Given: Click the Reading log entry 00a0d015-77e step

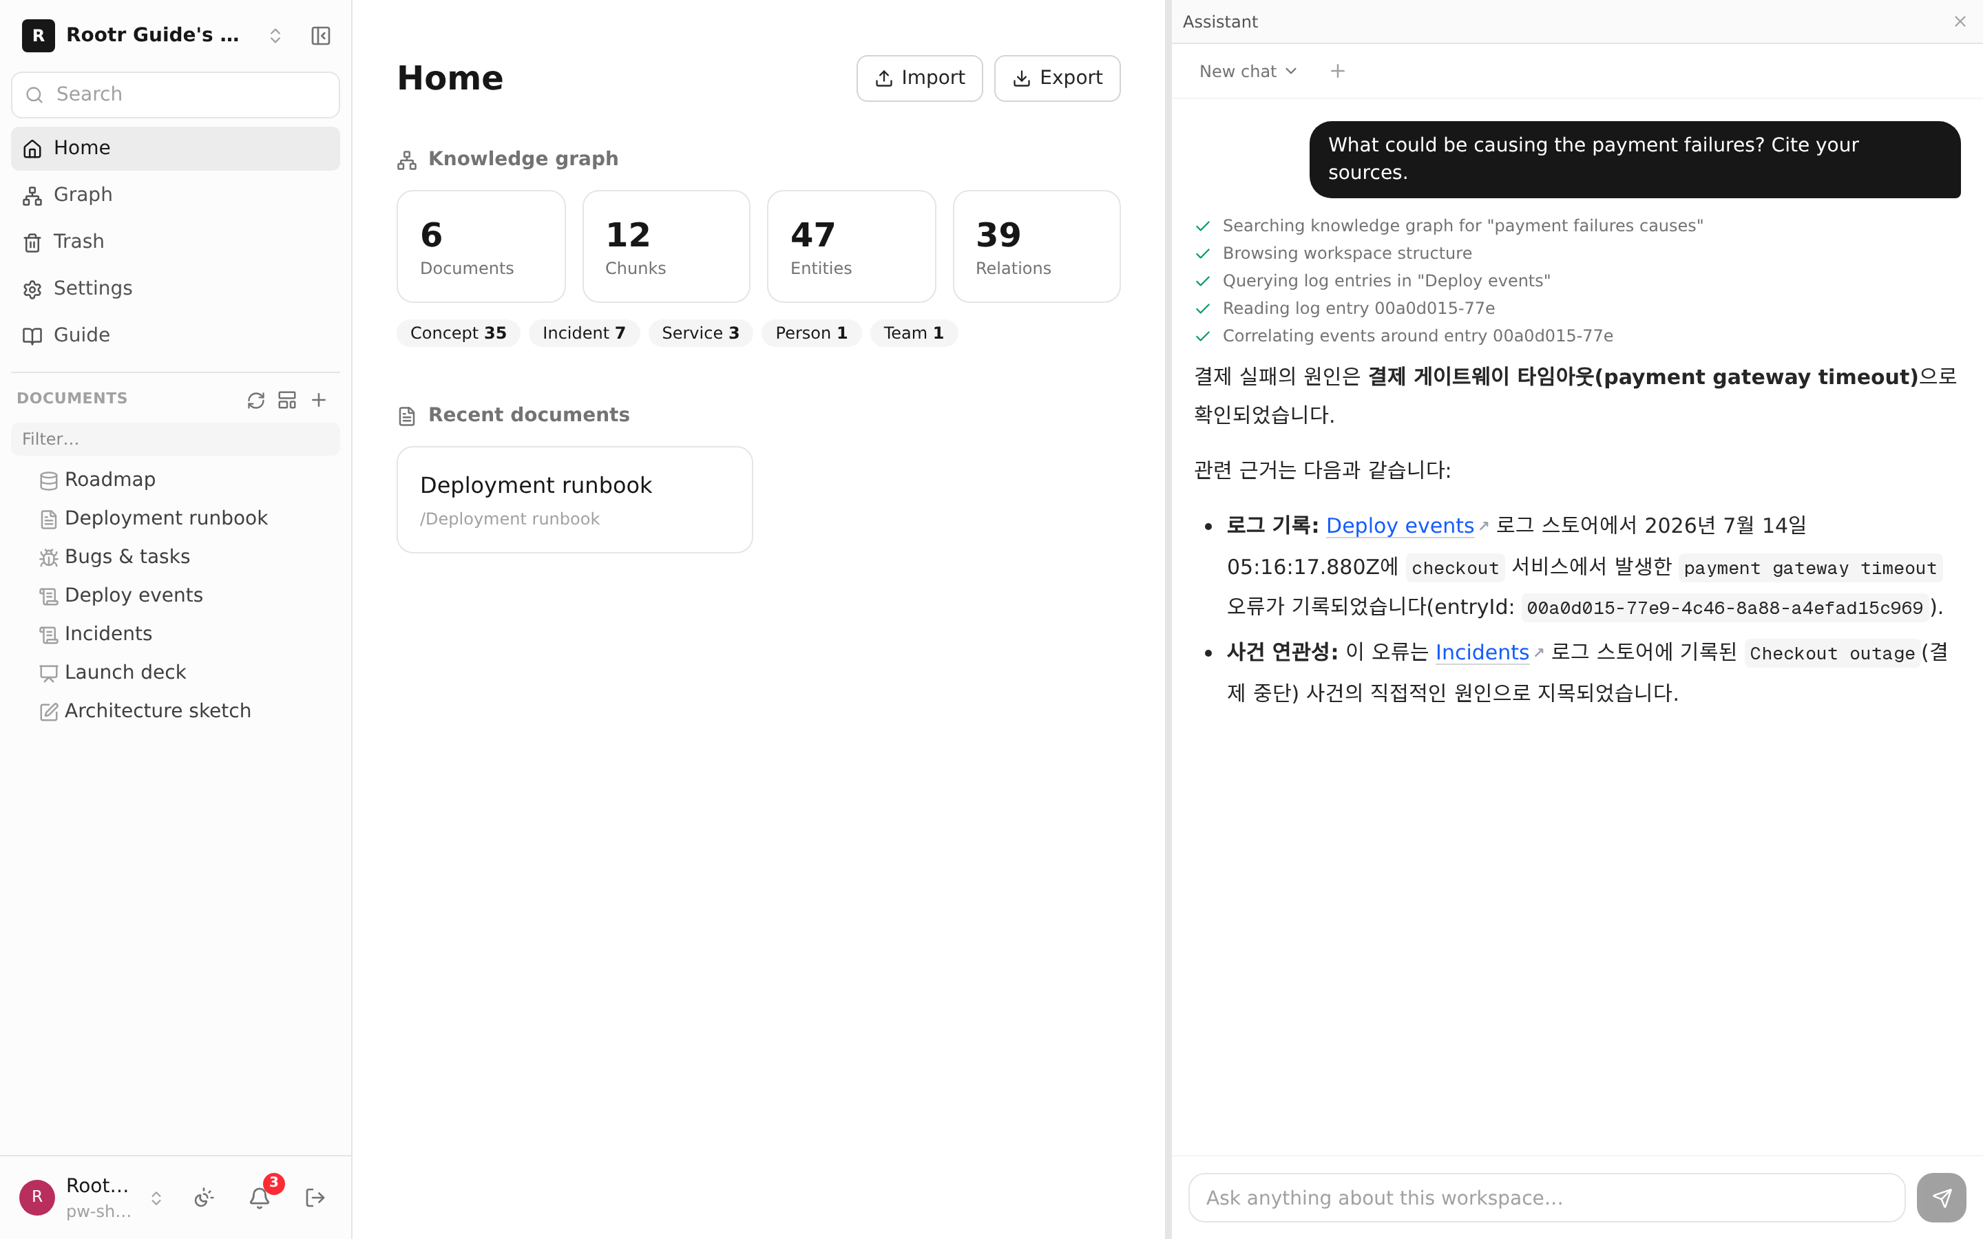Looking at the screenshot, I should tap(1358, 308).
